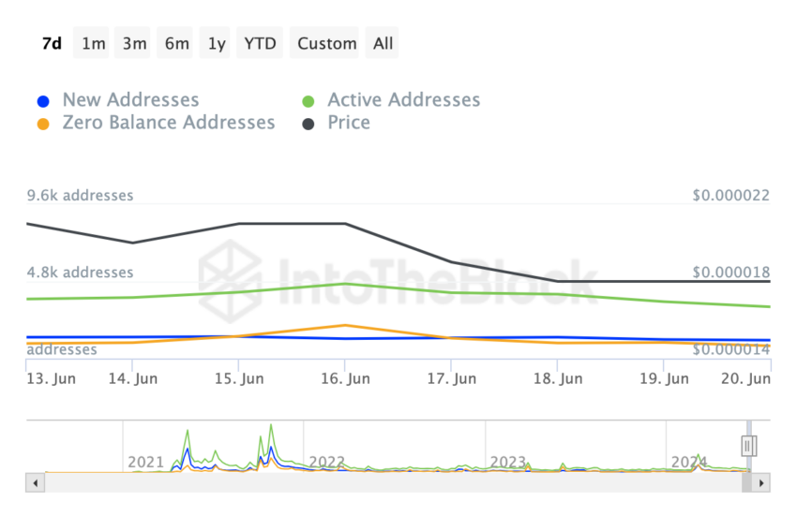
Task: Select the YTD range button
Action: (260, 43)
